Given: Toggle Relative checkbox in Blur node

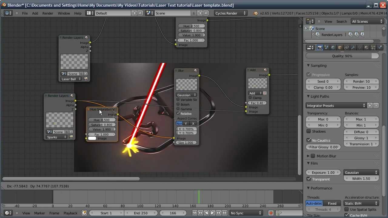Looking at the screenshot, I should pyautogui.click(x=178, y=113).
